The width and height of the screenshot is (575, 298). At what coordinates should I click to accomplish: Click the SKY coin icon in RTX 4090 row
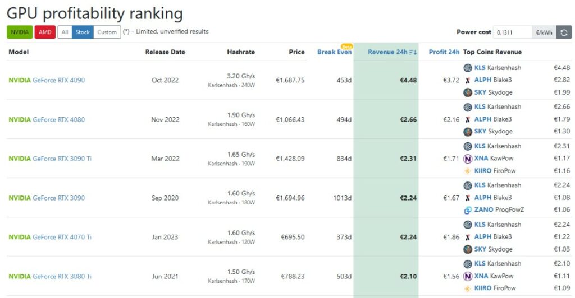point(468,92)
